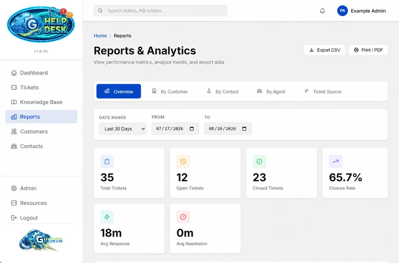Open the notifications bell
399x263 pixels.
click(x=322, y=11)
